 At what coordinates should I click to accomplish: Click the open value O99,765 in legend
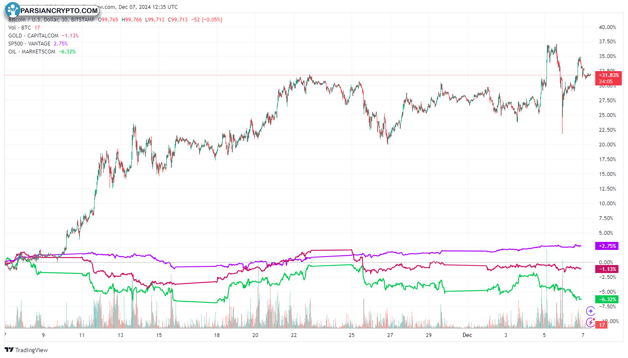108,20
